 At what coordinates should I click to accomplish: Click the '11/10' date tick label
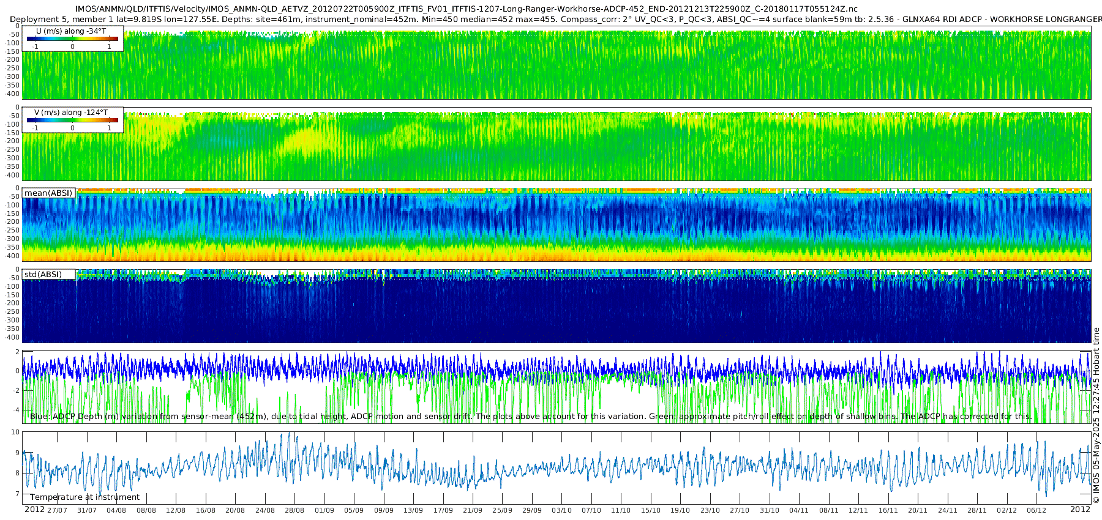click(621, 510)
